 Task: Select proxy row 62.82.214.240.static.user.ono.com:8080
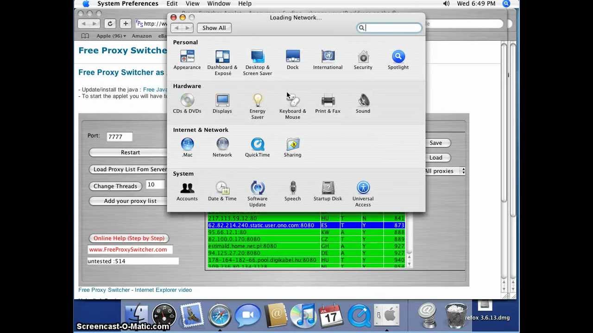click(306, 225)
